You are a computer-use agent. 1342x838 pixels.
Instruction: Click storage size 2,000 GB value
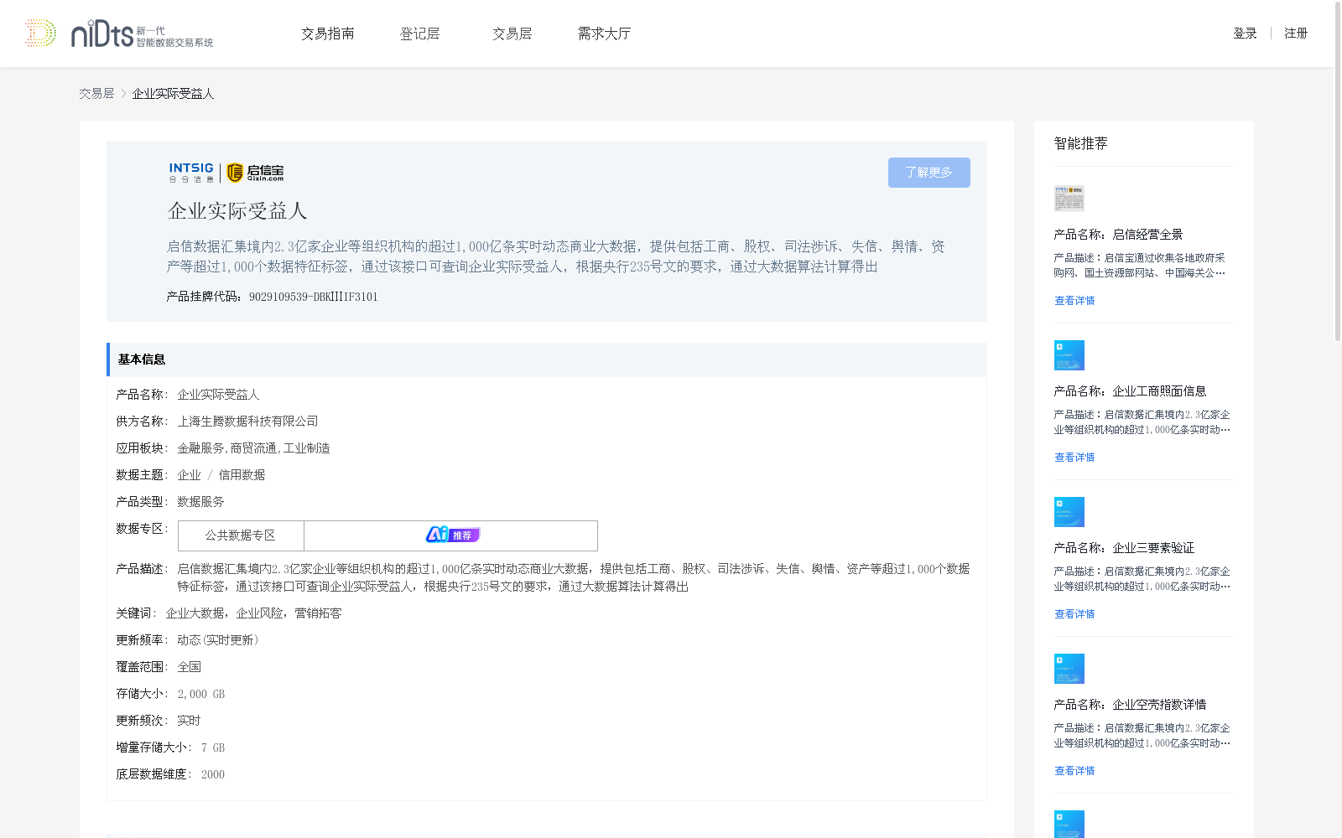[201, 694]
